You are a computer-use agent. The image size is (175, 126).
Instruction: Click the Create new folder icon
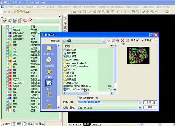coord(127,40)
